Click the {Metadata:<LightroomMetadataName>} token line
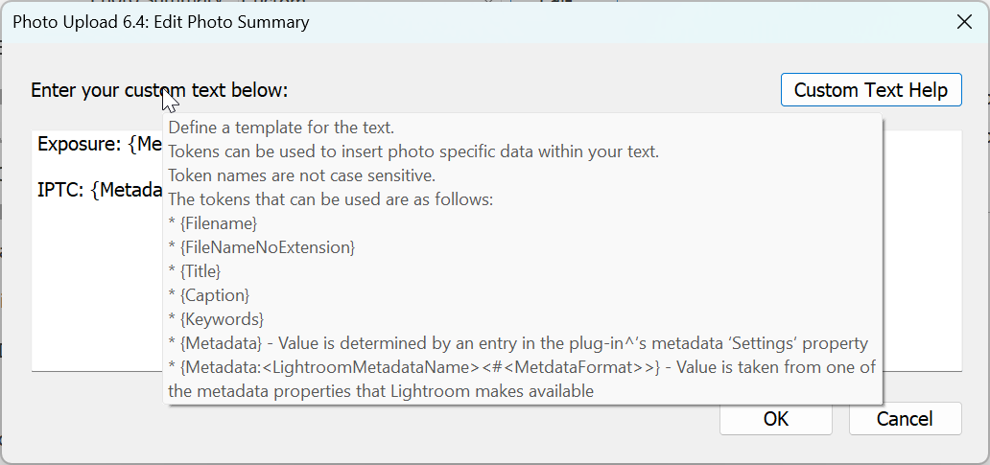The image size is (990, 465). (x=523, y=367)
